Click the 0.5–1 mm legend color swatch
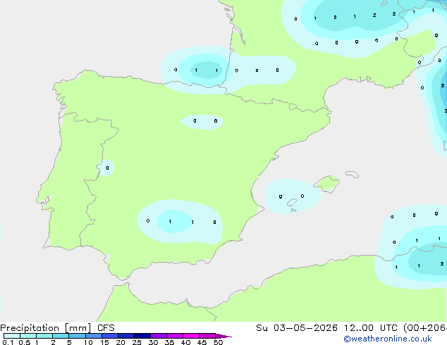447x345 pixels. pyautogui.click(x=28, y=336)
